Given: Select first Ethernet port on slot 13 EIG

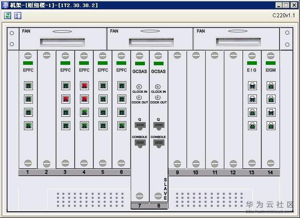Looking at the screenshot, I should [252, 86].
